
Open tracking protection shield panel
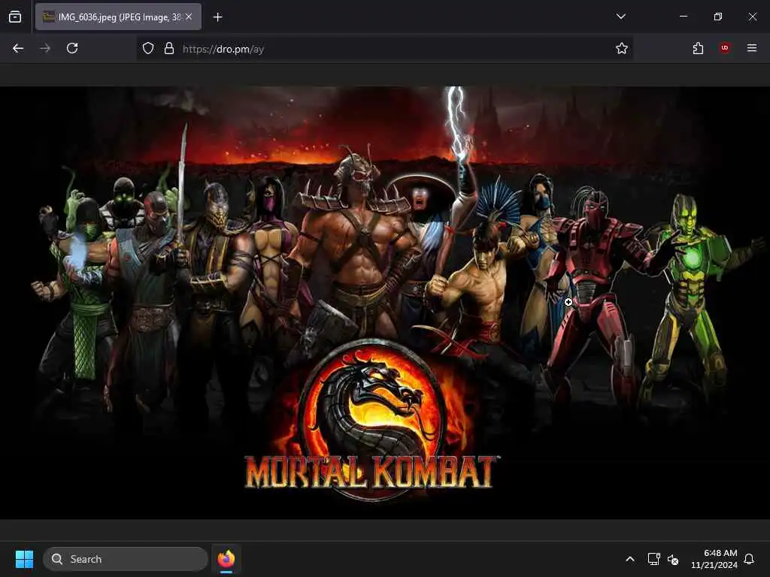pos(148,48)
